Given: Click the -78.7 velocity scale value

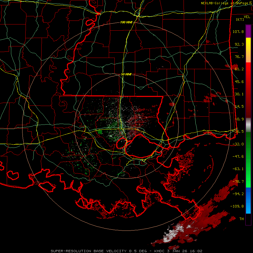Looking at the screenshot, I should click(238, 182).
